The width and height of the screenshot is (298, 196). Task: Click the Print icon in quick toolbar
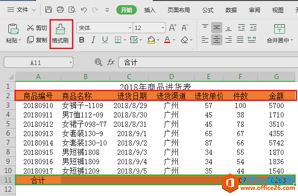coord(60,9)
